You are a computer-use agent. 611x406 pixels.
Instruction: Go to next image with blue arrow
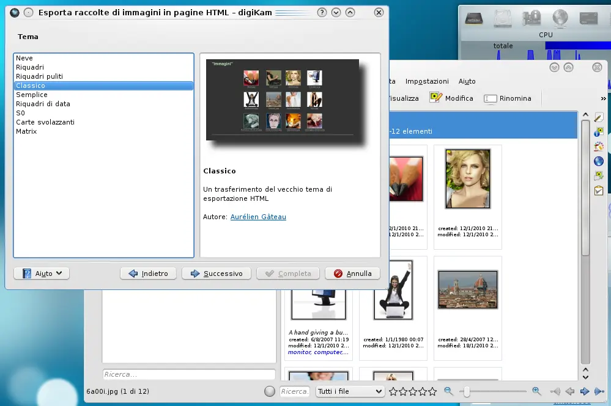pos(585,391)
